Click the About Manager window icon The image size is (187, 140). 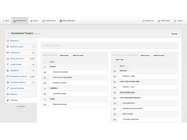(61, 21)
